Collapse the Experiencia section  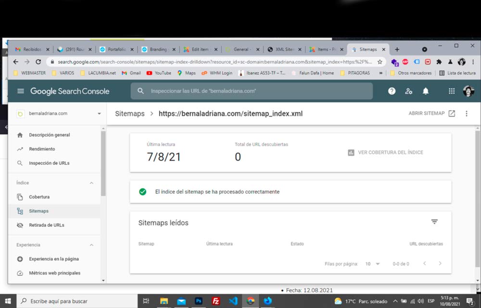pyautogui.click(x=91, y=245)
